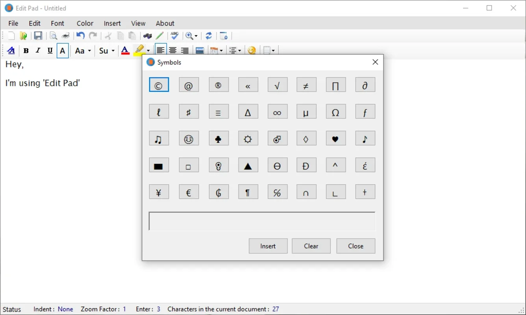The width and height of the screenshot is (526, 315).
Task: Pick the @ symbol button
Action: pyautogui.click(x=189, y=85)
